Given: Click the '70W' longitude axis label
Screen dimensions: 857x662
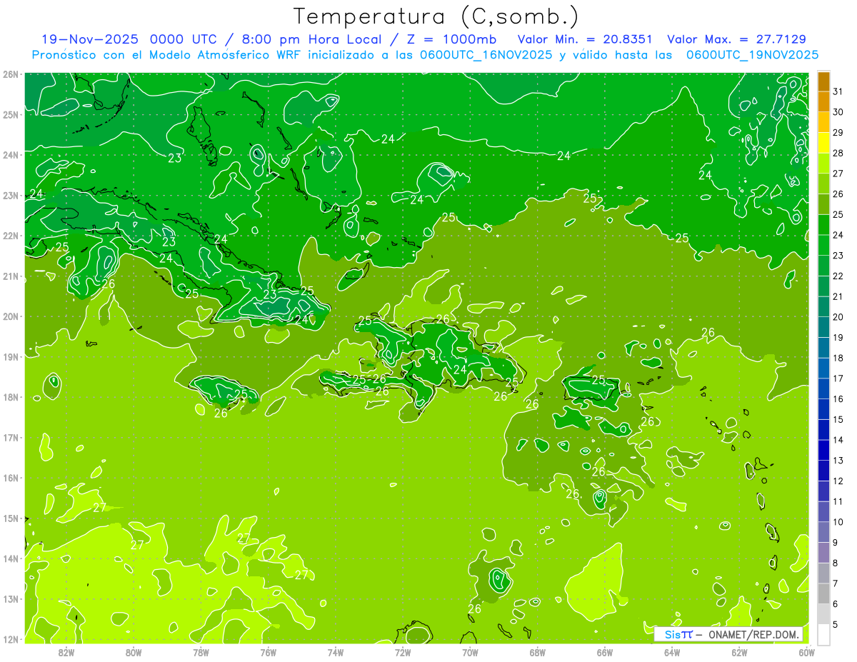Looking at the screenshot, I should [470, 652].
